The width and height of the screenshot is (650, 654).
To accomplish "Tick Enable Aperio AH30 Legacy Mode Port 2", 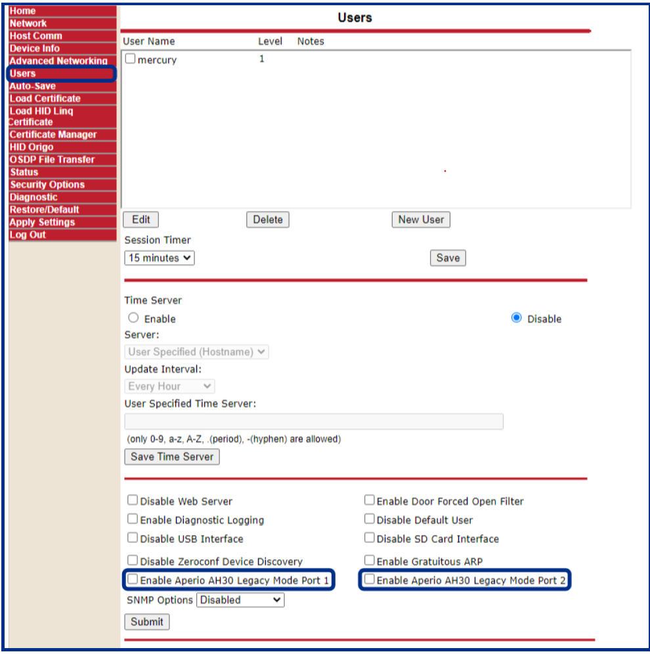I will point(370,580).
